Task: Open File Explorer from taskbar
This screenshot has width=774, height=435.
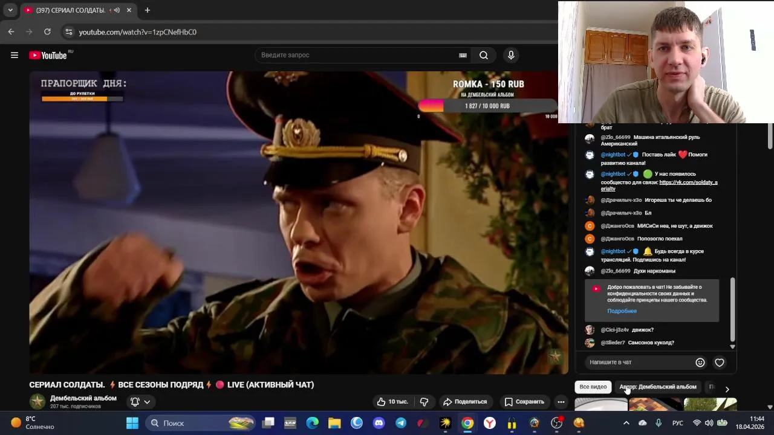Action: 334,423
